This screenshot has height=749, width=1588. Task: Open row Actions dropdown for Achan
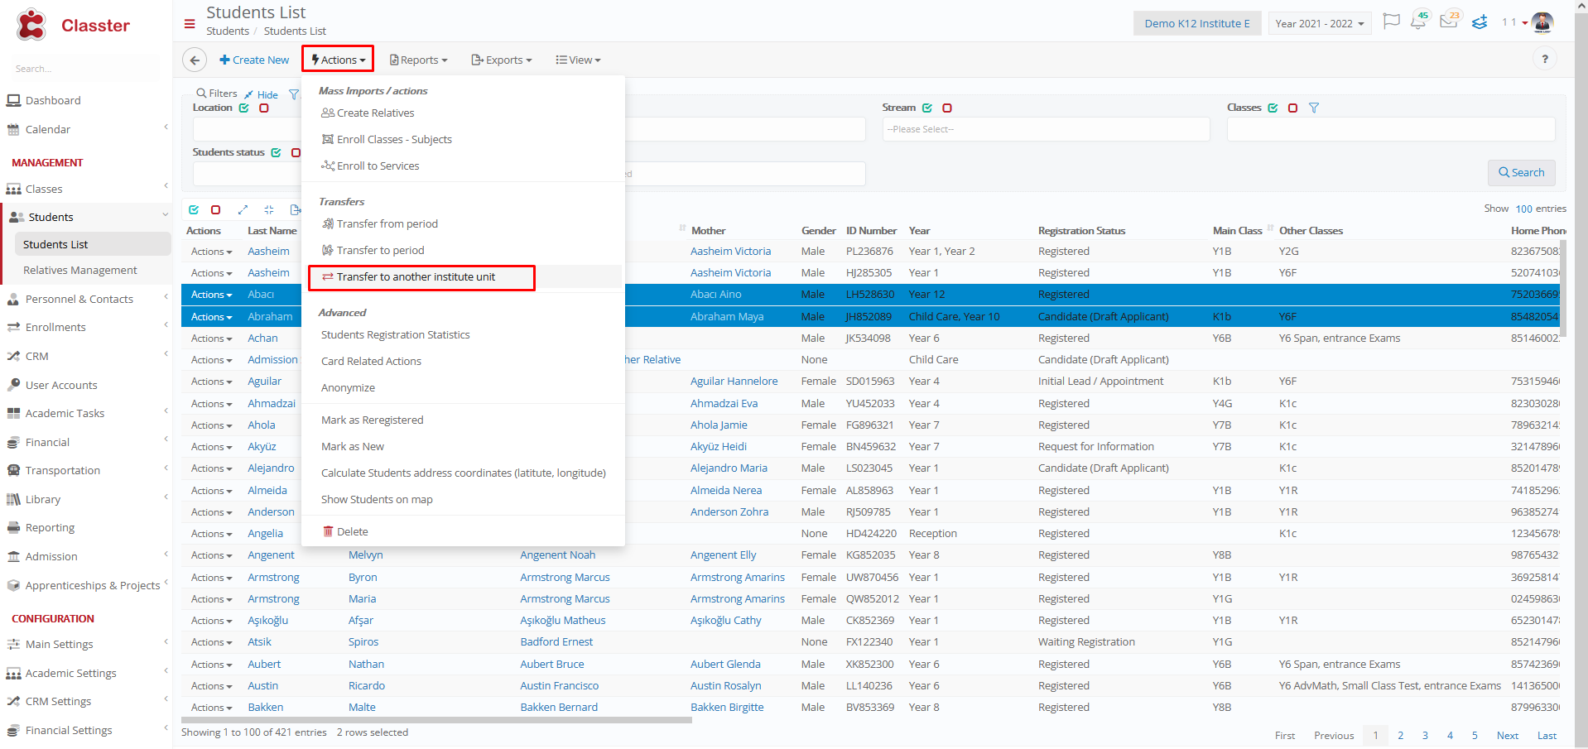(211, 338)
